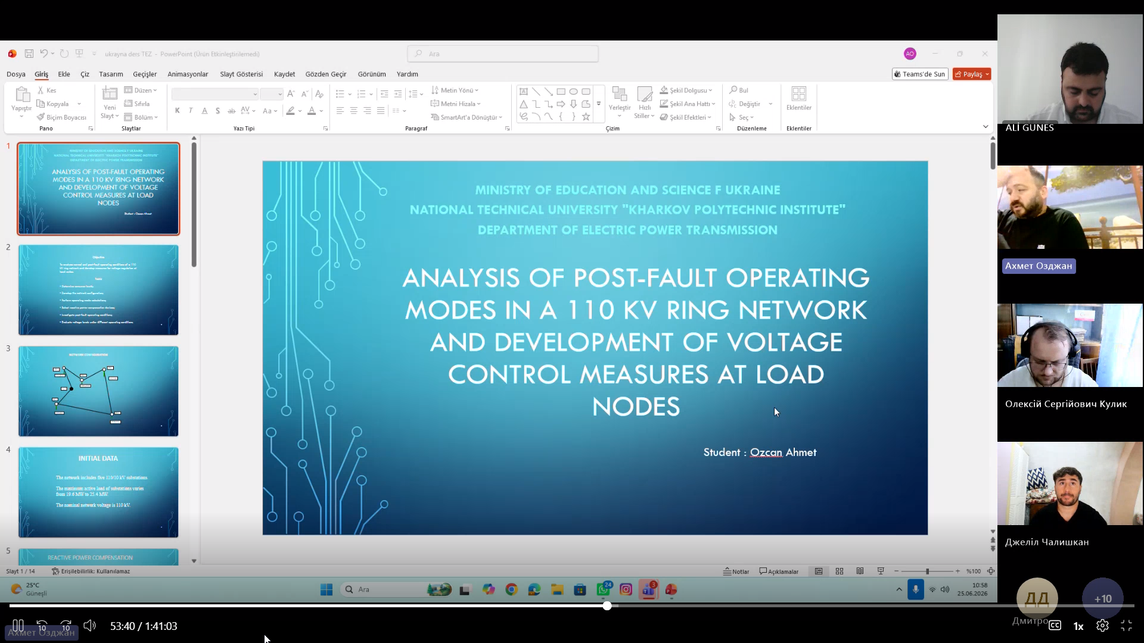Switch to the Slayt Gösterisi tab
The width and height of the screenshot is (1144, 643).
(x=241, y=74)
